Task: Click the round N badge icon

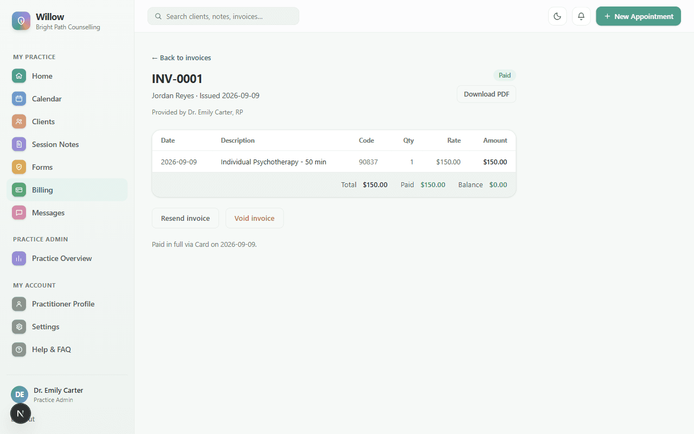Action: coord(21,414)
